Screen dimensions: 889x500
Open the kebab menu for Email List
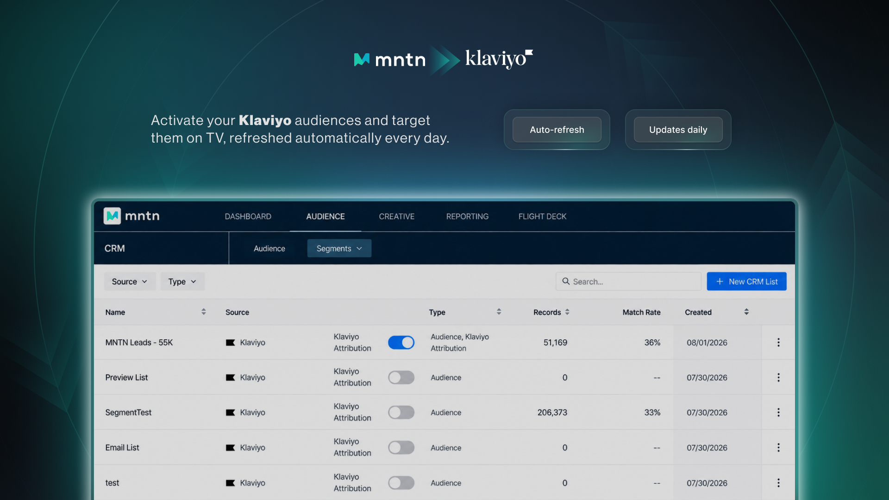click(778, 448)
